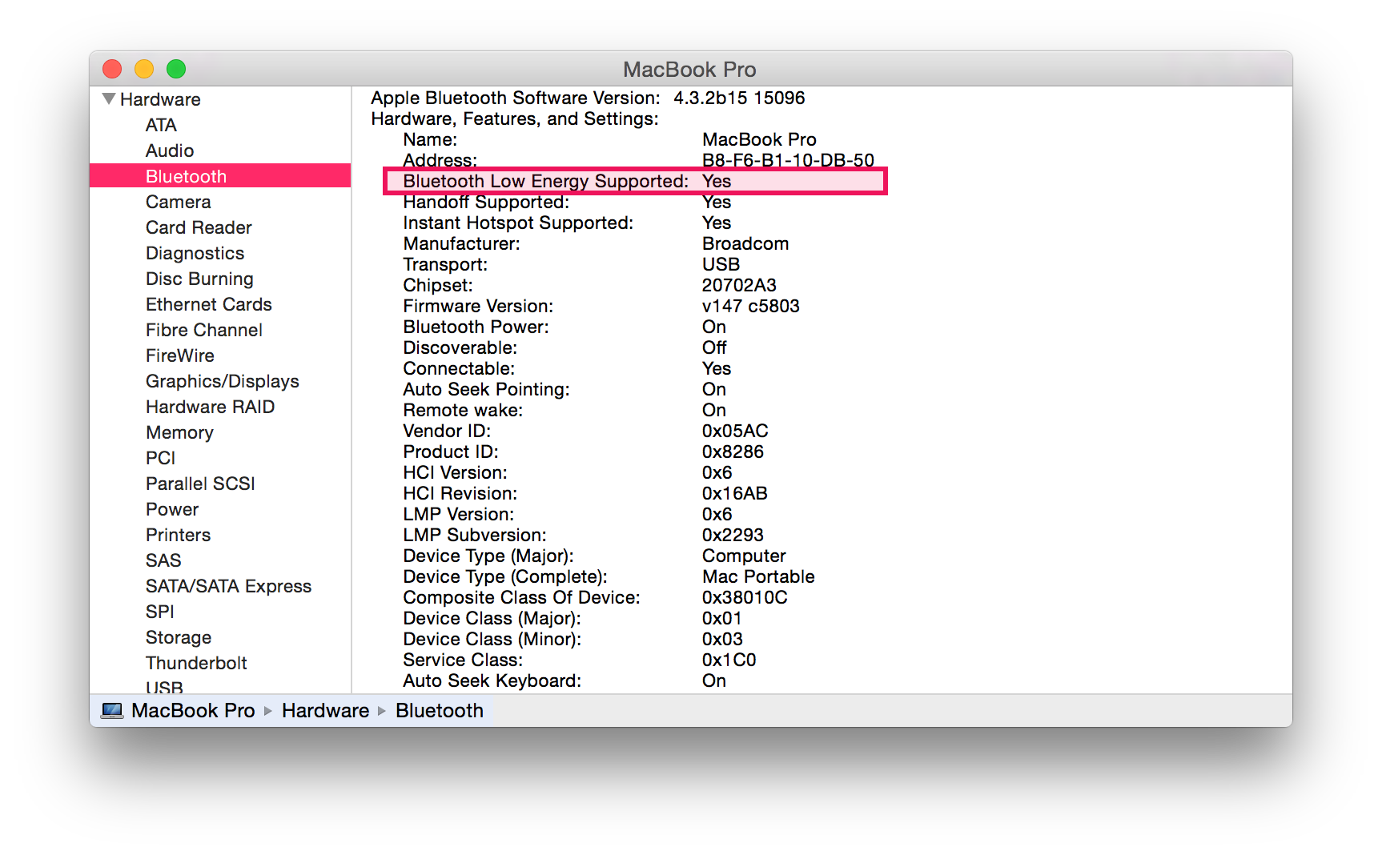Click the green zoom window button

(x=176, y=69)
